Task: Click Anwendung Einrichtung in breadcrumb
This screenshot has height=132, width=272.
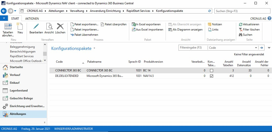Action: [x=105, y=11]
